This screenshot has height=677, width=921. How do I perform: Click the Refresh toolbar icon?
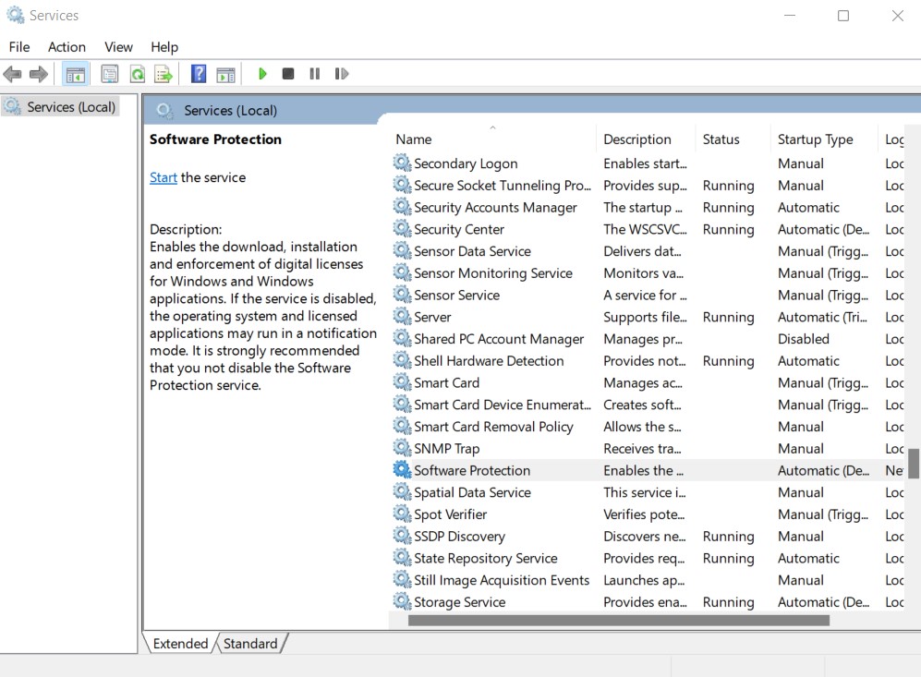pyautogui.click(x=137, y=74)
